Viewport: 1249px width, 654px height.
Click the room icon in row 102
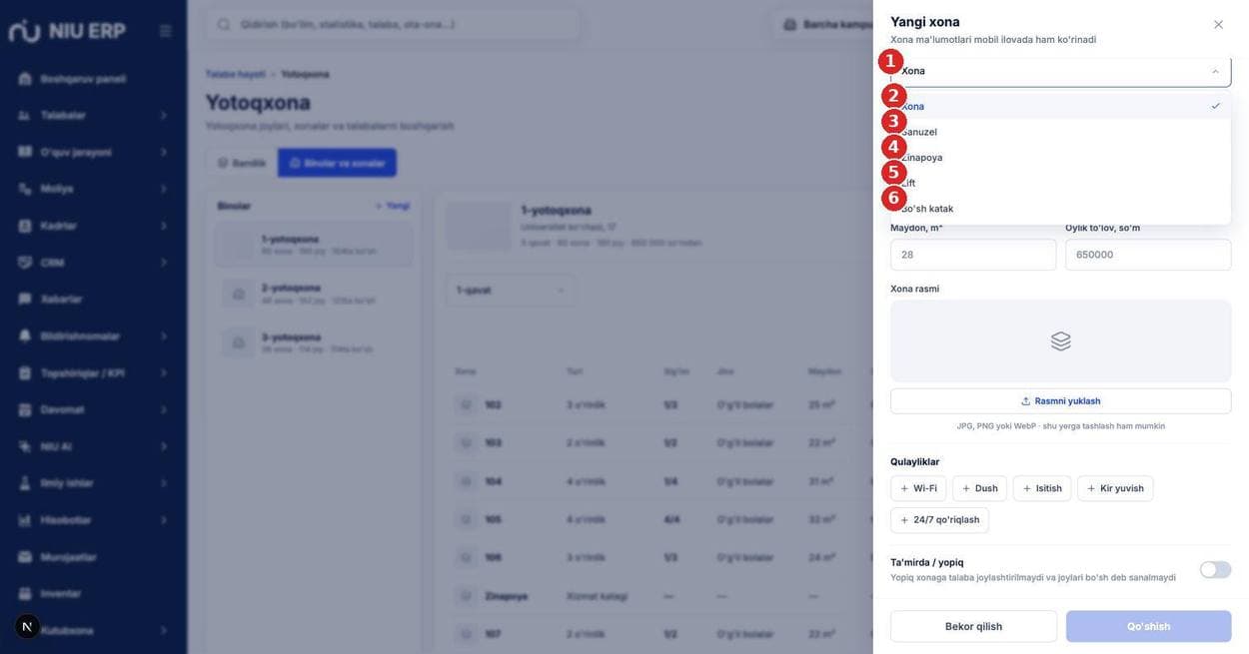(x=466, y=405)
